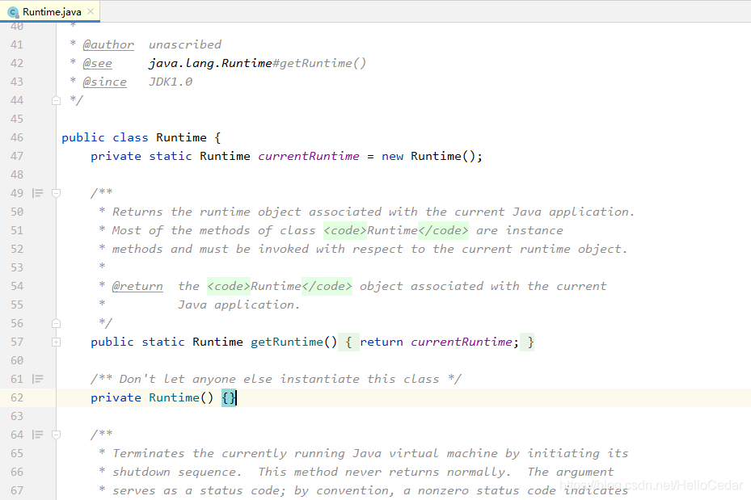751x500 pixels.
Task: Click 'public class Runtime {' declaration
Action: pyautogui.click(x=141, y=138)
